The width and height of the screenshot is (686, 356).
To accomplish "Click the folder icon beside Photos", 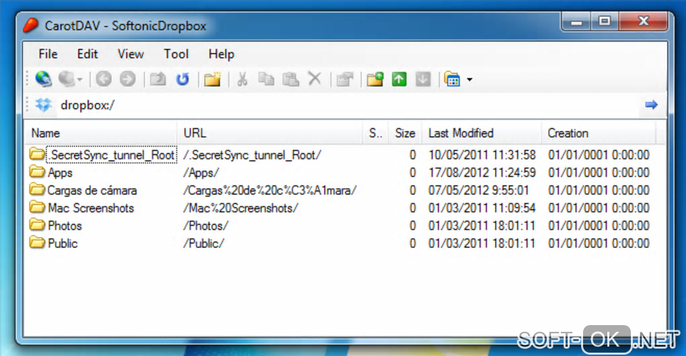I will tap(37, 225).
